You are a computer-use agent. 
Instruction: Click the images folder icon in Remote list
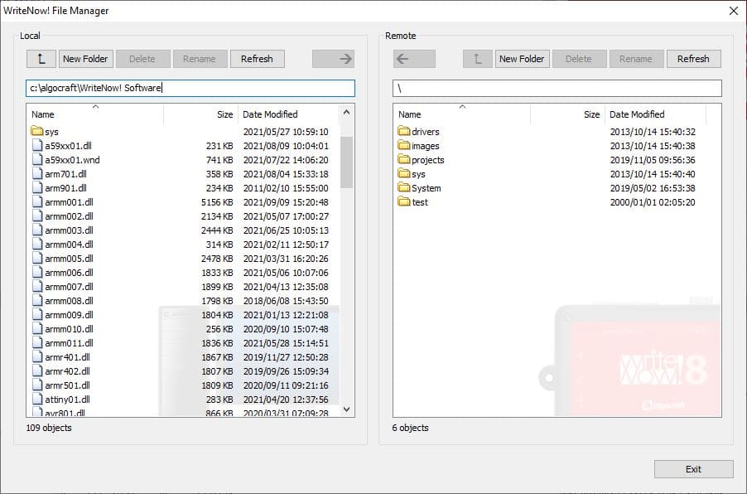pyautogui.click(x=404, y=145)
